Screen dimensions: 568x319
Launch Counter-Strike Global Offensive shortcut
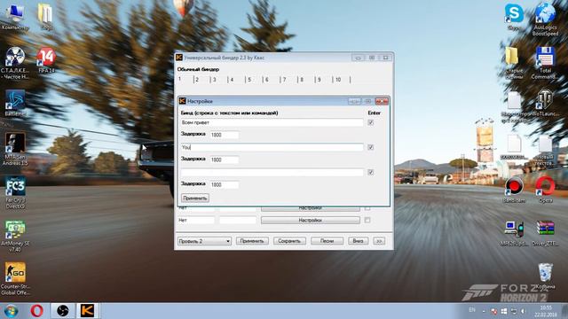(x=15, y=279)
